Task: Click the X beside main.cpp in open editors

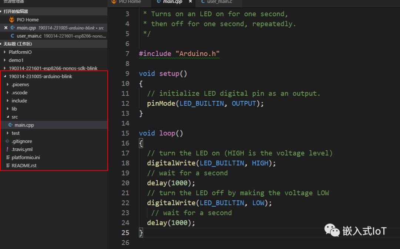Action: pos(6,28)
